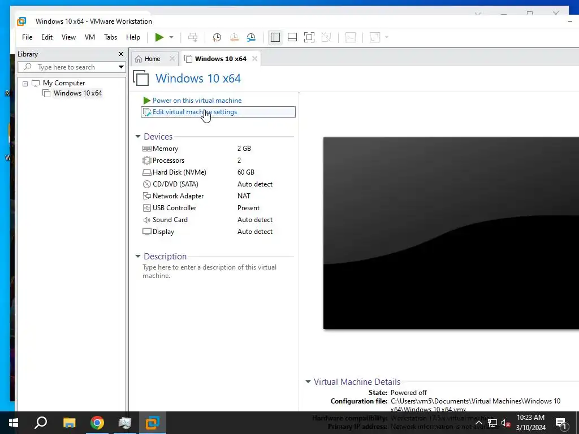The image size is (579, 434).
Task: Open the snapshot manager icon
Action: click(251, 37)
